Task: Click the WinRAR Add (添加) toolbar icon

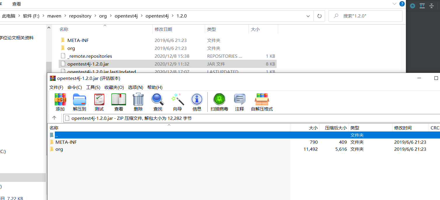Action: [x=60, y=99]
